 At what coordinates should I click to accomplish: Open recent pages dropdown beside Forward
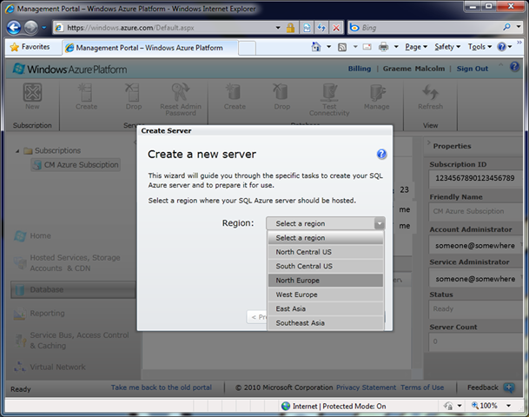pos(43,28)
